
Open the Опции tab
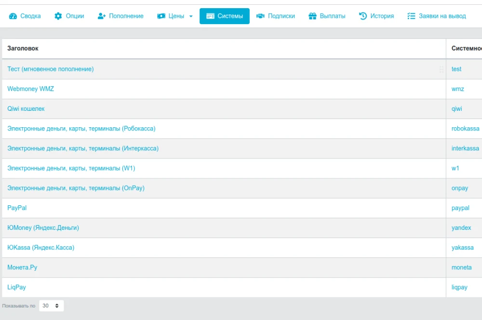click(x=69, y=16)
